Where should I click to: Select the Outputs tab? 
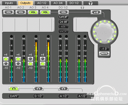point(26,3)
